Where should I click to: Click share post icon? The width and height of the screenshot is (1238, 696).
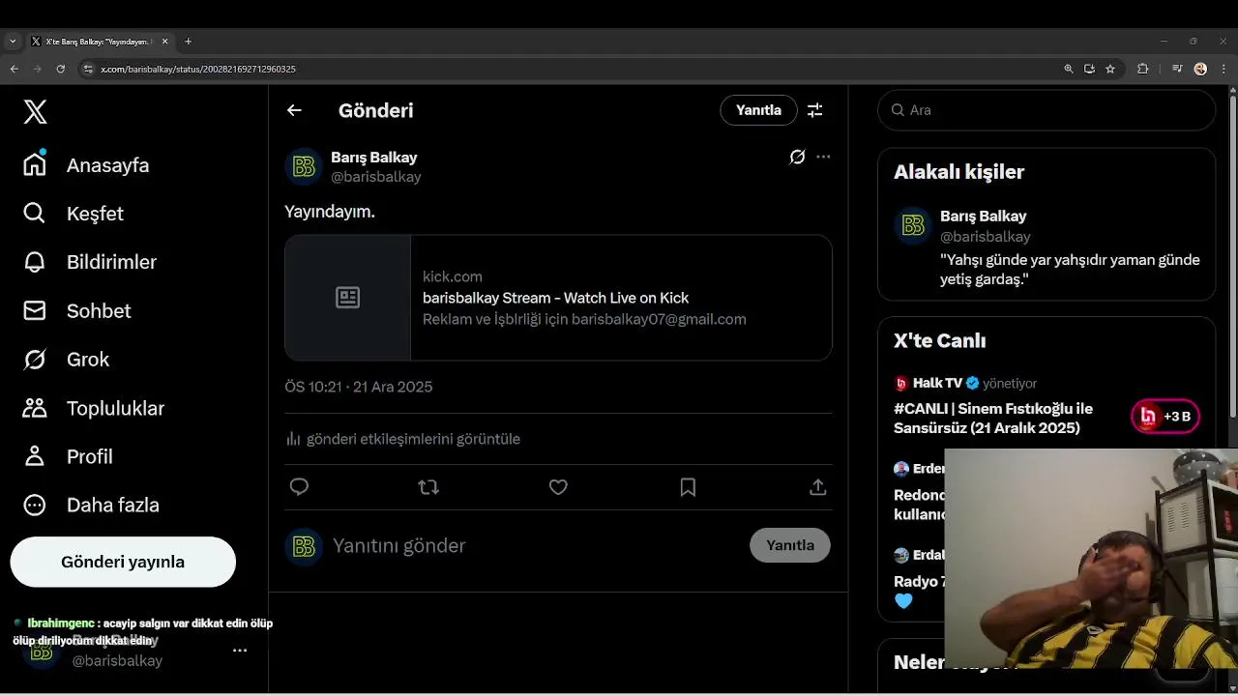(x=818, y=487)
